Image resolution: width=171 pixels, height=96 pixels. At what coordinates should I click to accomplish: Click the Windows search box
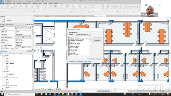coord(20,94)
